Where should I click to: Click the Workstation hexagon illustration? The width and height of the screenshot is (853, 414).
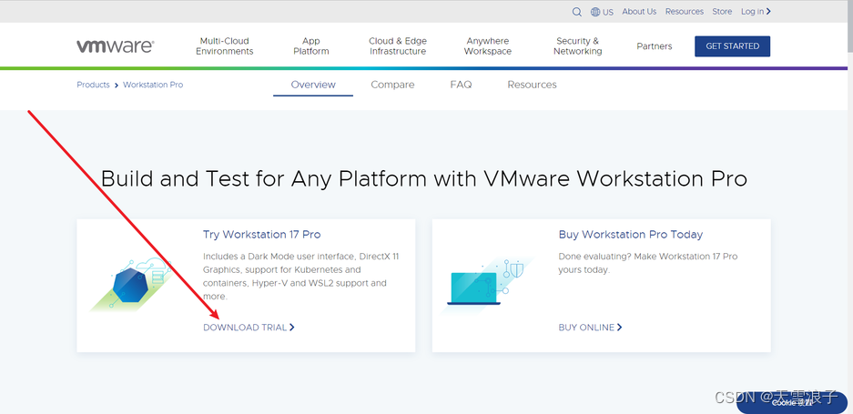[x=130, y=285]
